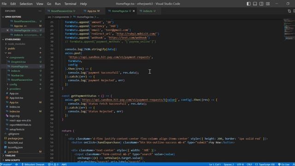
Task: Click the AWS status bar item
Action: 64,164
